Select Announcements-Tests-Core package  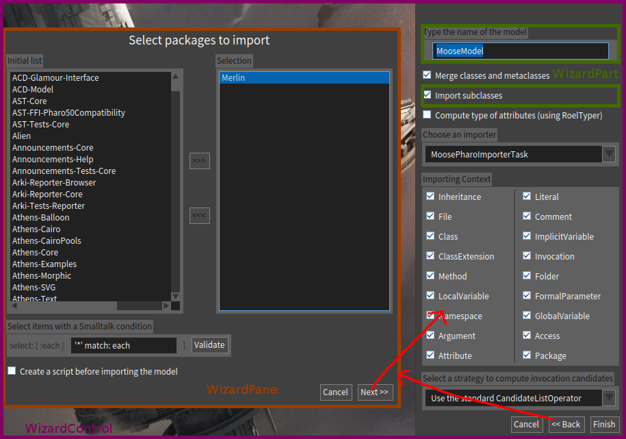[x=90, y=171]
